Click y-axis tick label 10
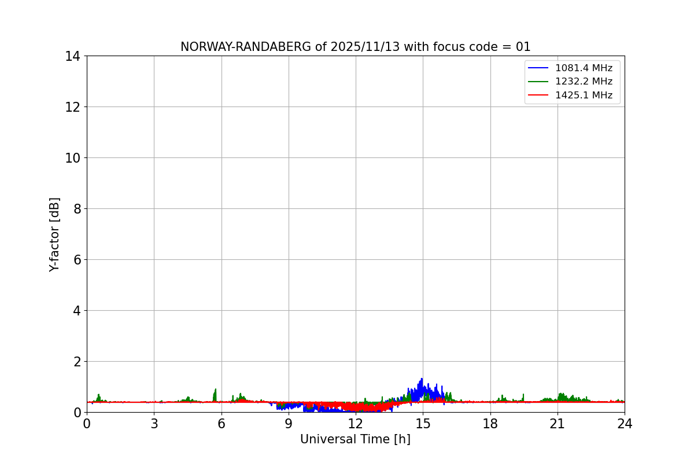 (73, 158)
